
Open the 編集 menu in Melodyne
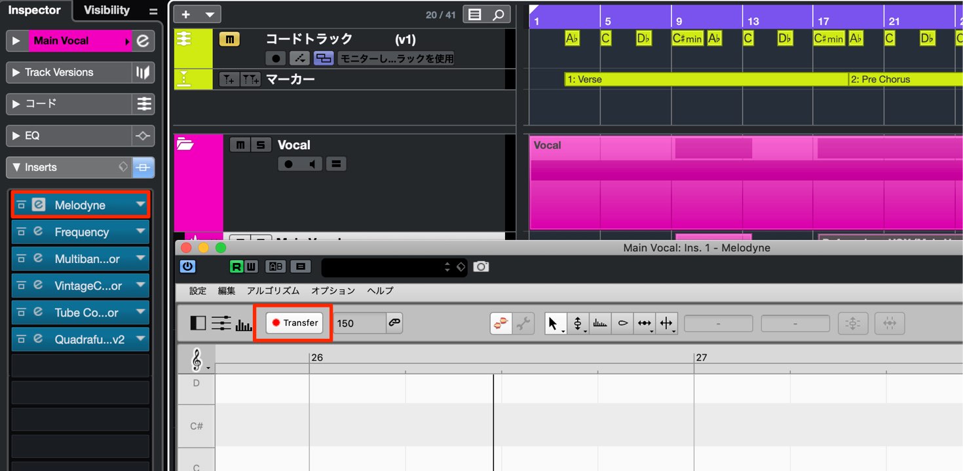pos(227,290)
